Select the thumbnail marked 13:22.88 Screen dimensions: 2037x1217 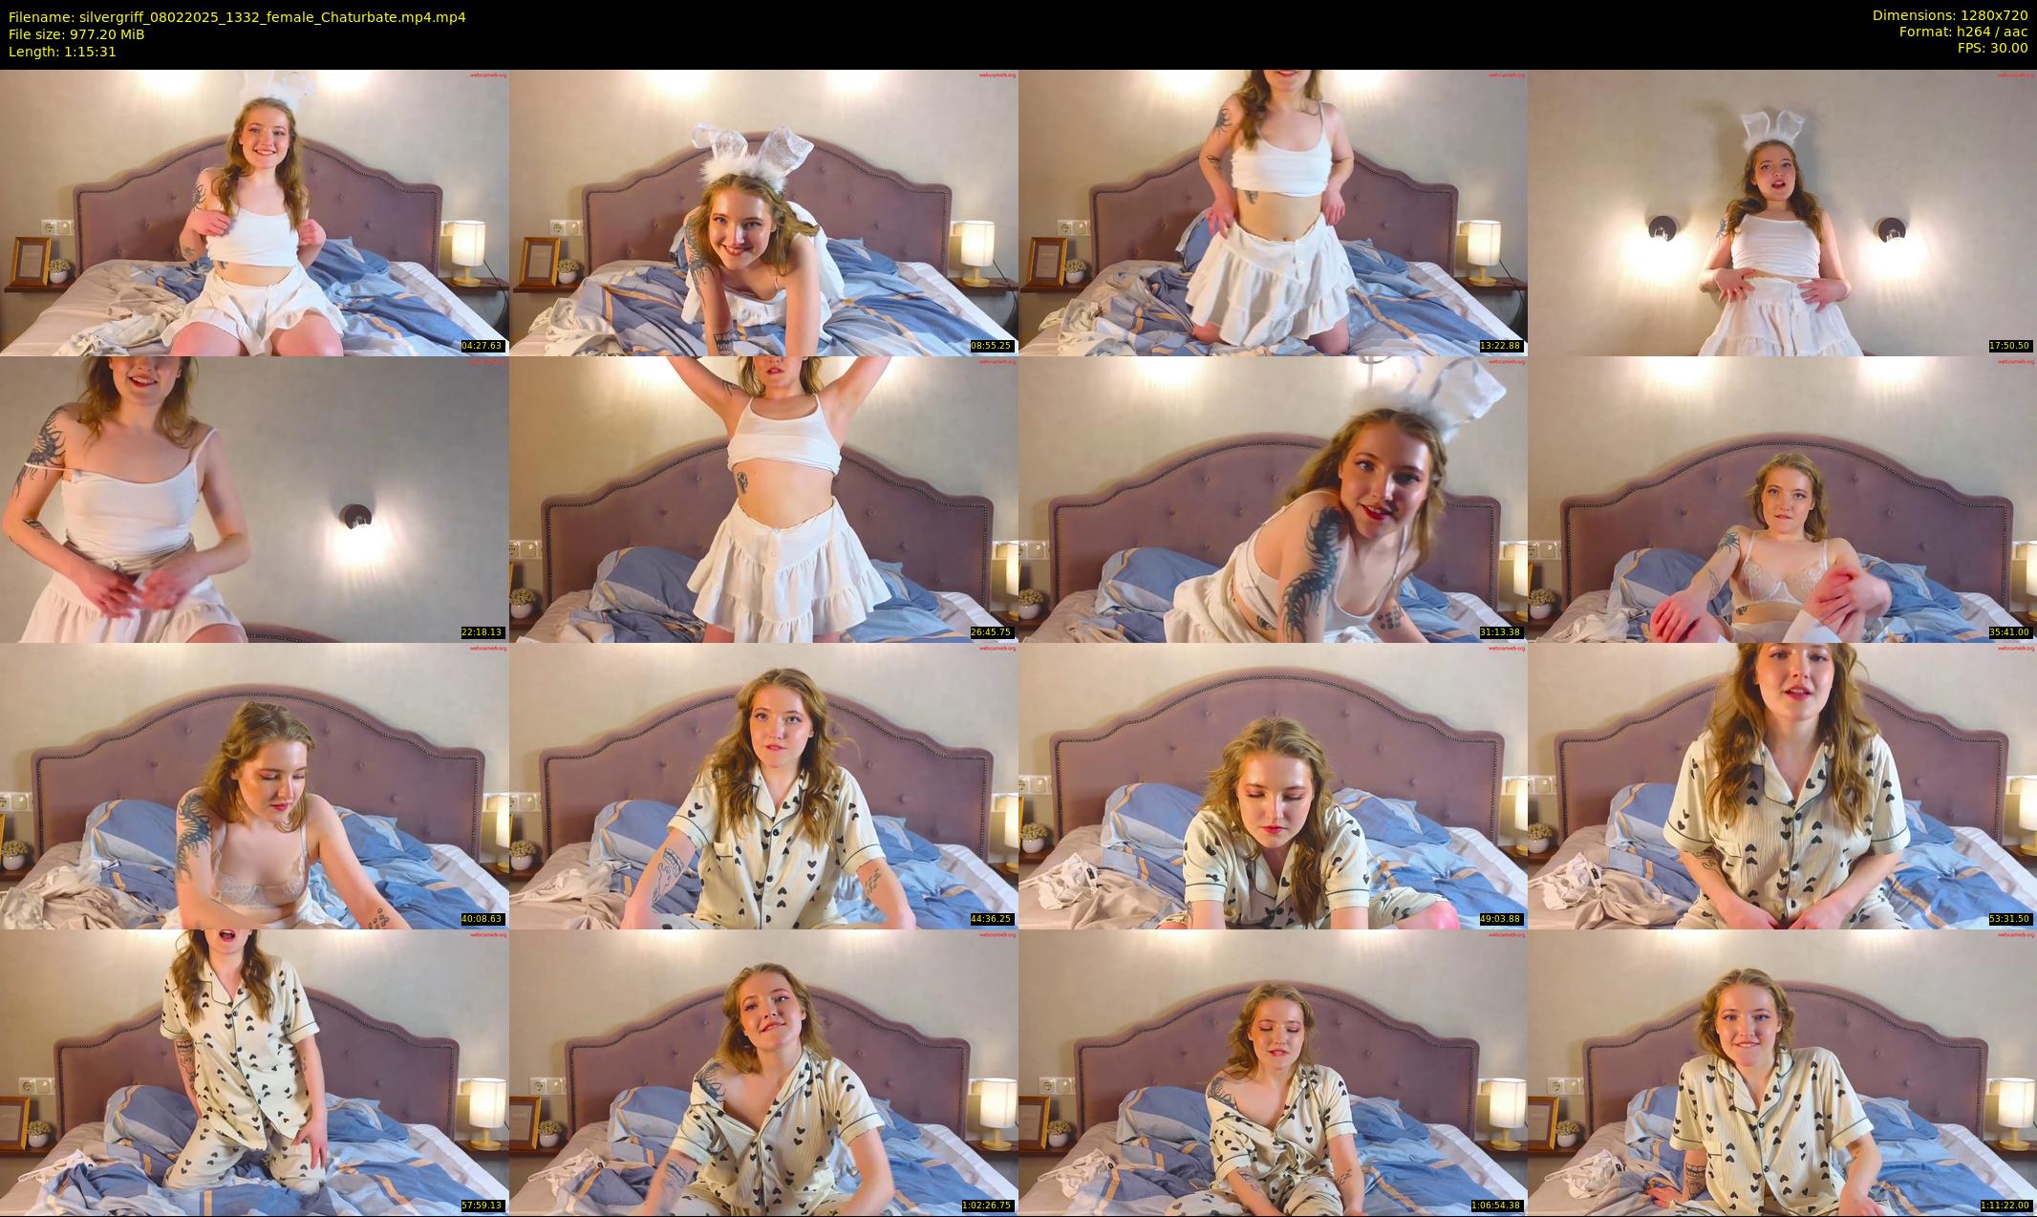(x=1273, y=212)
